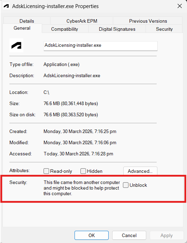Select the General tab
The image size is (187, 243).
22,28
